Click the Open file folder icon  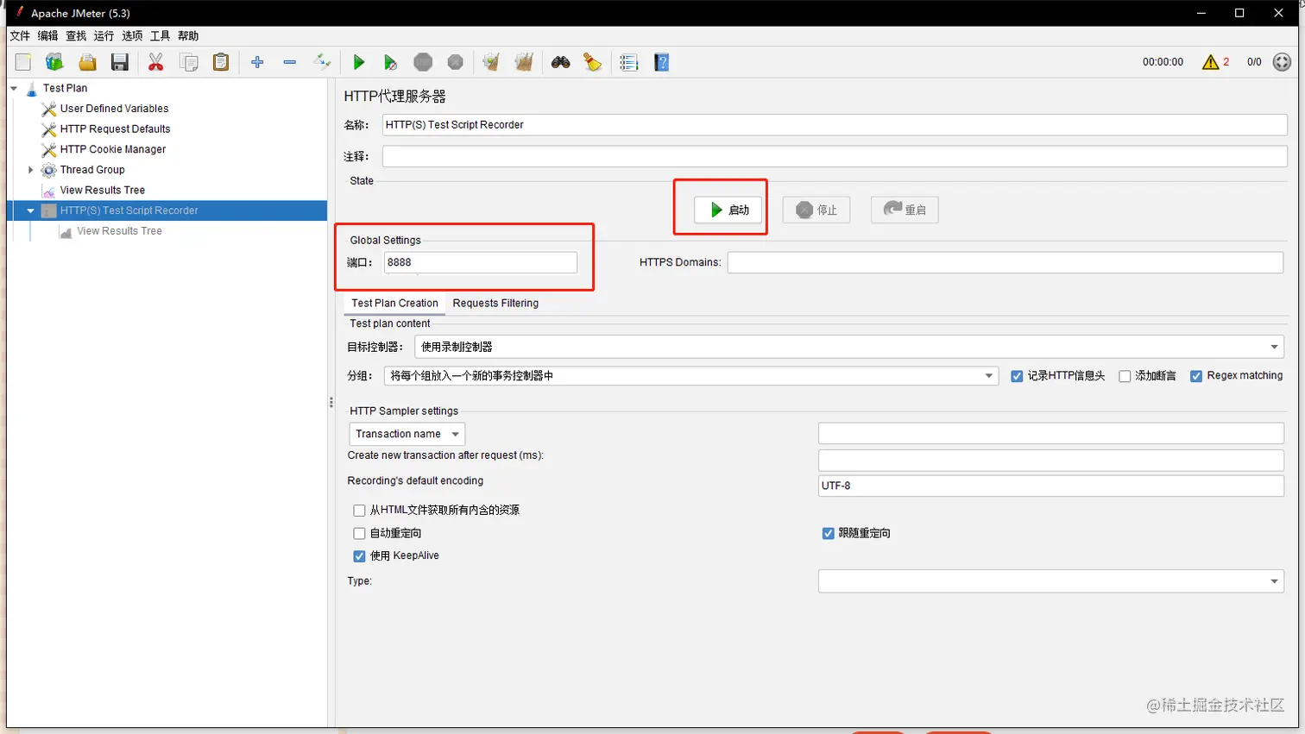point(87,62)
